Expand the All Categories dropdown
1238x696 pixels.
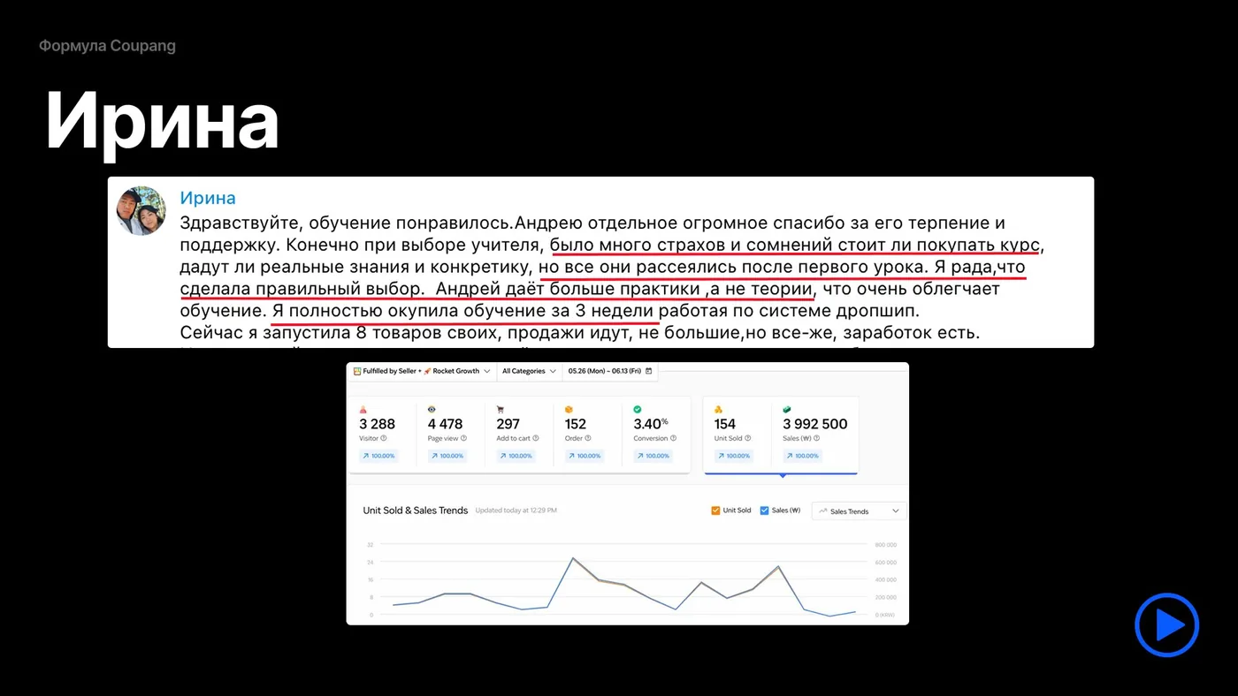point(529,371)
